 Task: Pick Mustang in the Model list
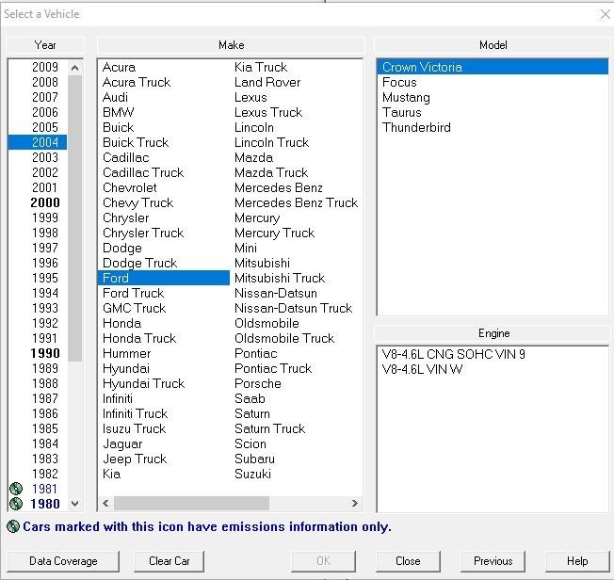click(x=406, y=97)
